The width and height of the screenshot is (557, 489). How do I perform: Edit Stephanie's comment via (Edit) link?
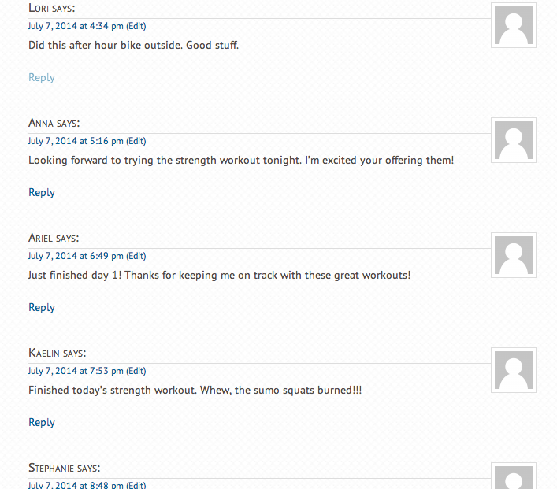coord(136,485)
